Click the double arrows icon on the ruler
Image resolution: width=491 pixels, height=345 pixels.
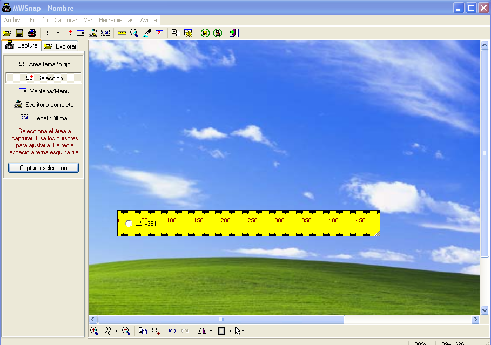[x=138, y=224]
